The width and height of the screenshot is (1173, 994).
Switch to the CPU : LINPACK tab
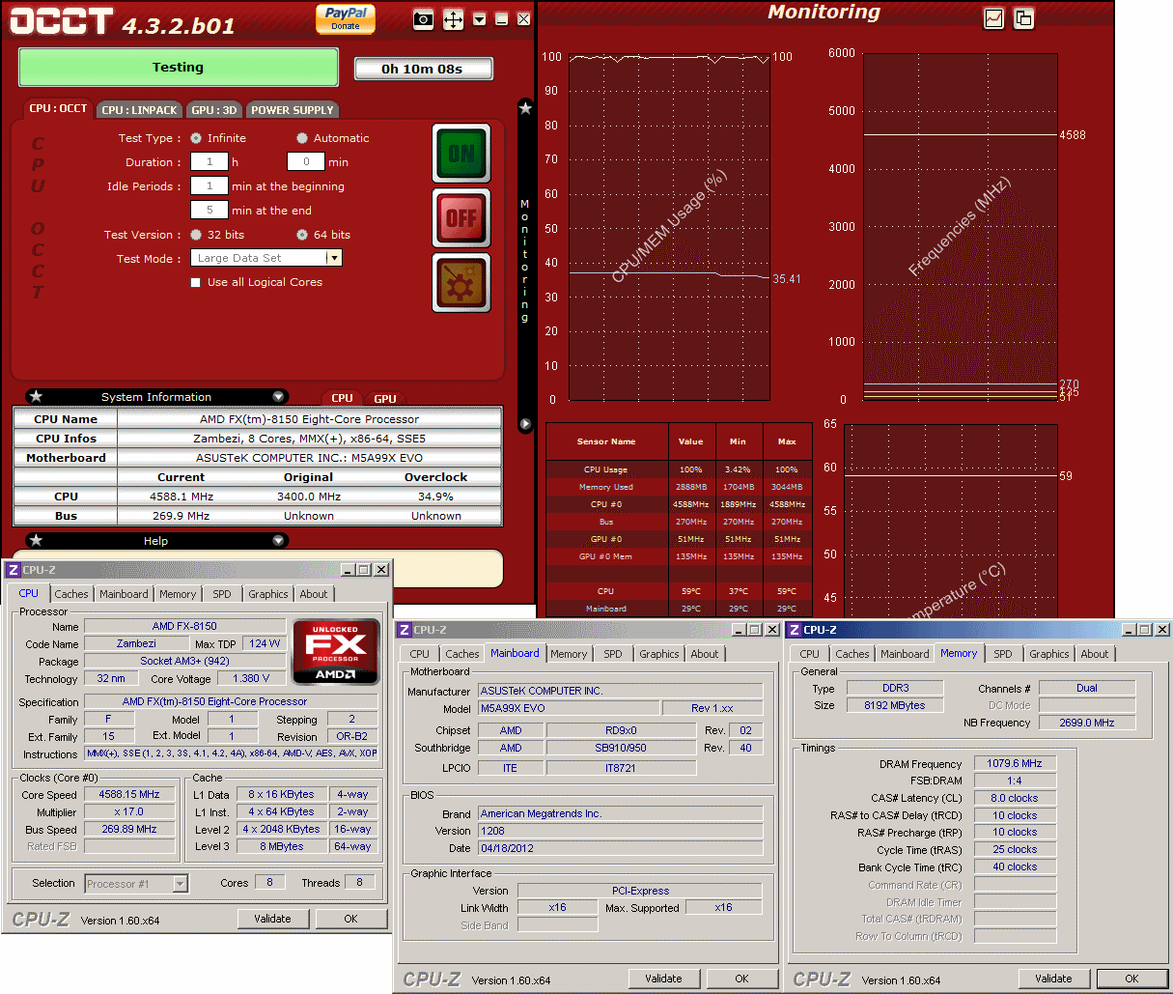pyautogui.click(x=139, y=110)
